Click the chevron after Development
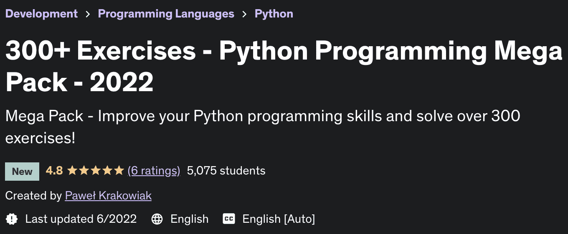Viewport: 568px width, 234px height. point(88,14)
